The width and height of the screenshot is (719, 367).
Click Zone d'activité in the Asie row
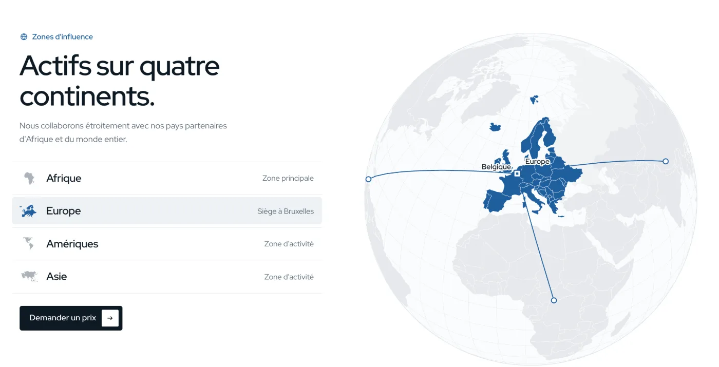pyautogui.click(x=289, y=277)
